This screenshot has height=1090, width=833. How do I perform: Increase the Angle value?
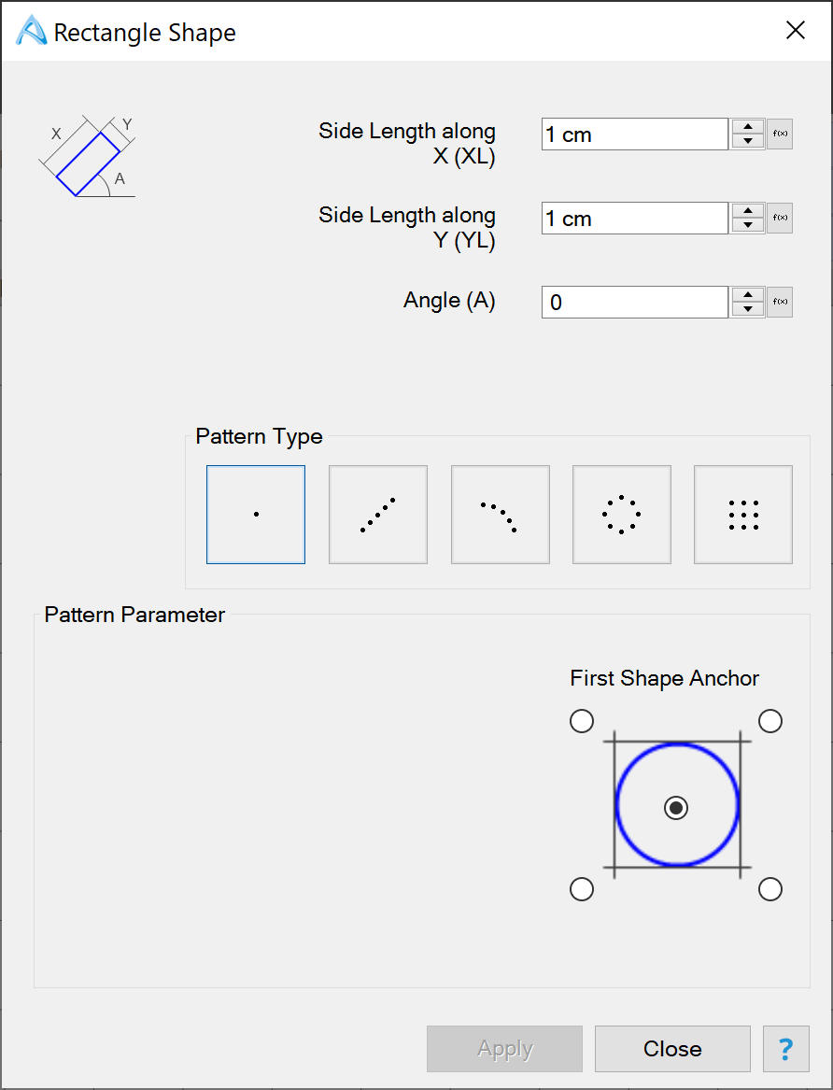[x=748, y=294]
